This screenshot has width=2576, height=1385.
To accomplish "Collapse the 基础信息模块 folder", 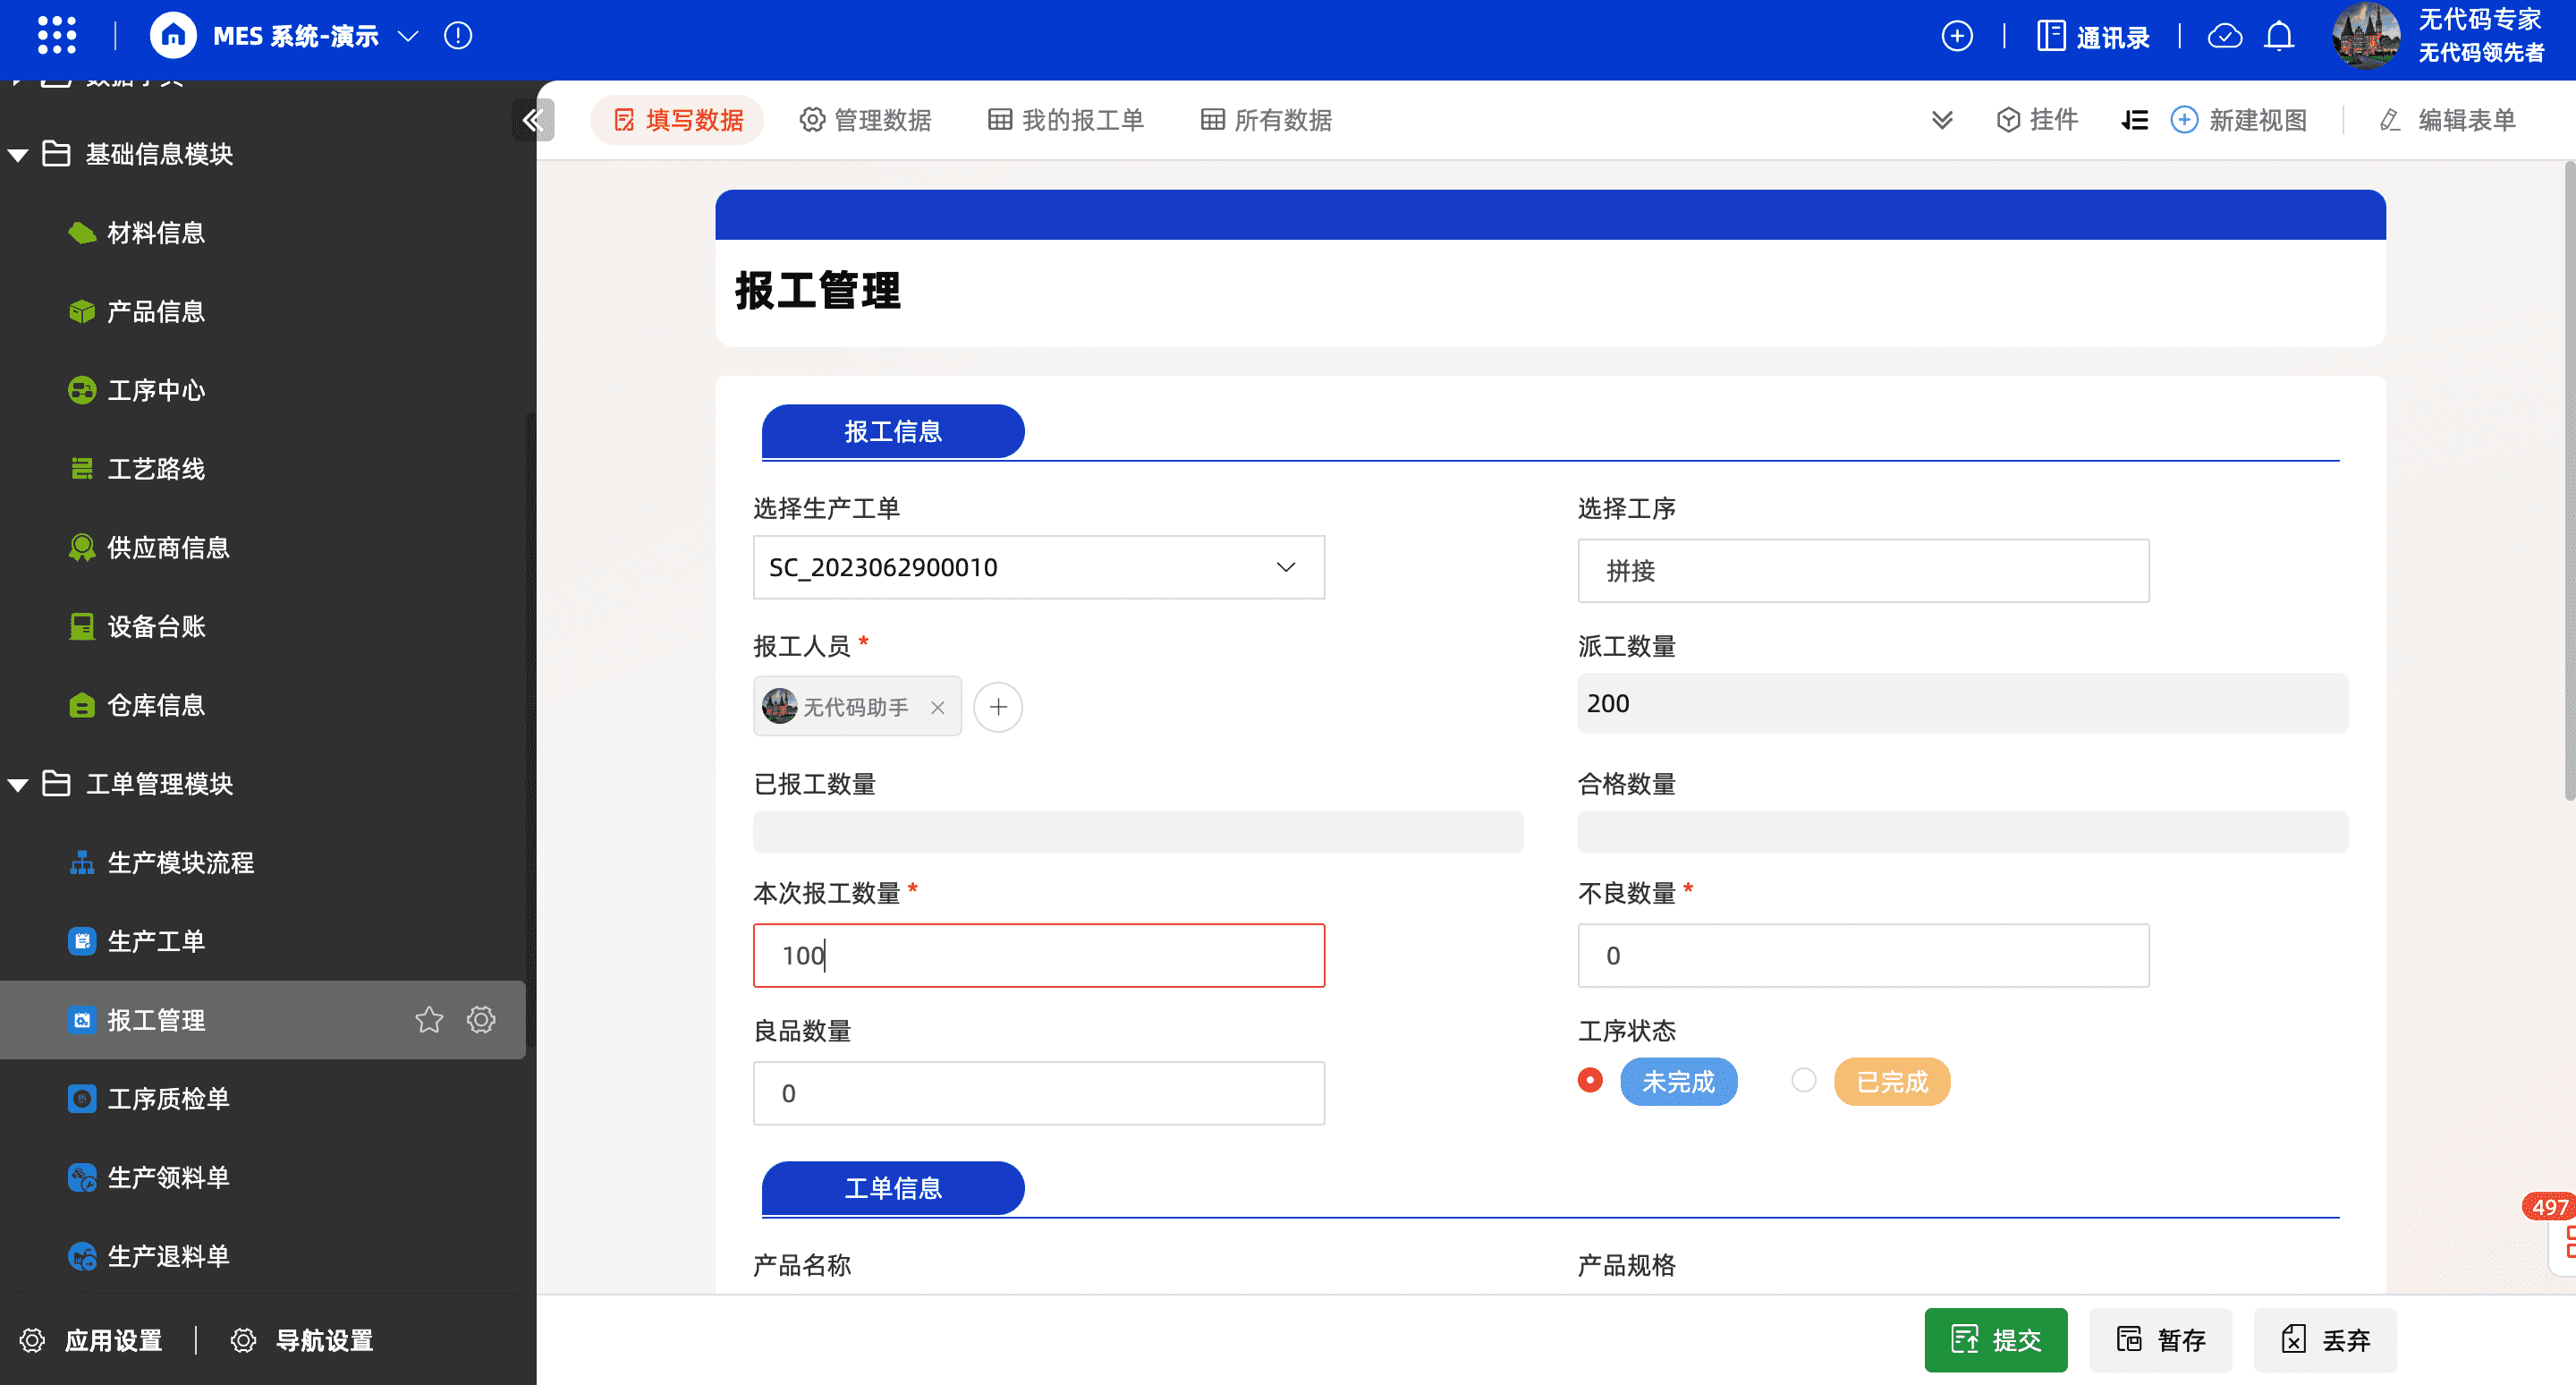I will click(18, 155).
